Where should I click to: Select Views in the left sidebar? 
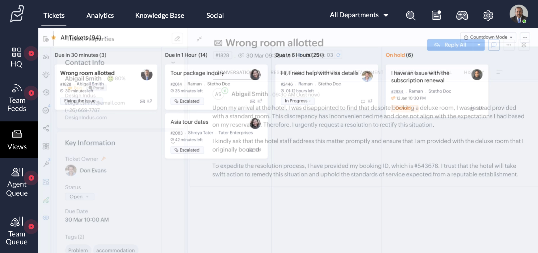coord(17,140)
